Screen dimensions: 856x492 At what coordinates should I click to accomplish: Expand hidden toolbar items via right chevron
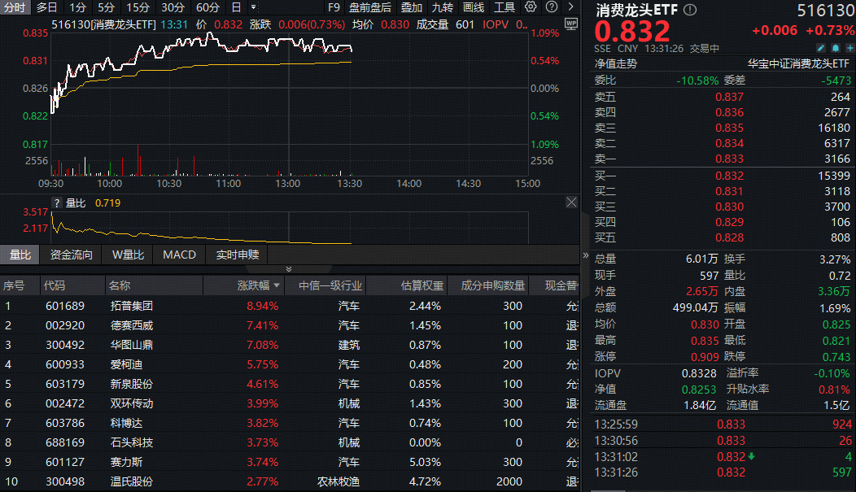[570, 7]
